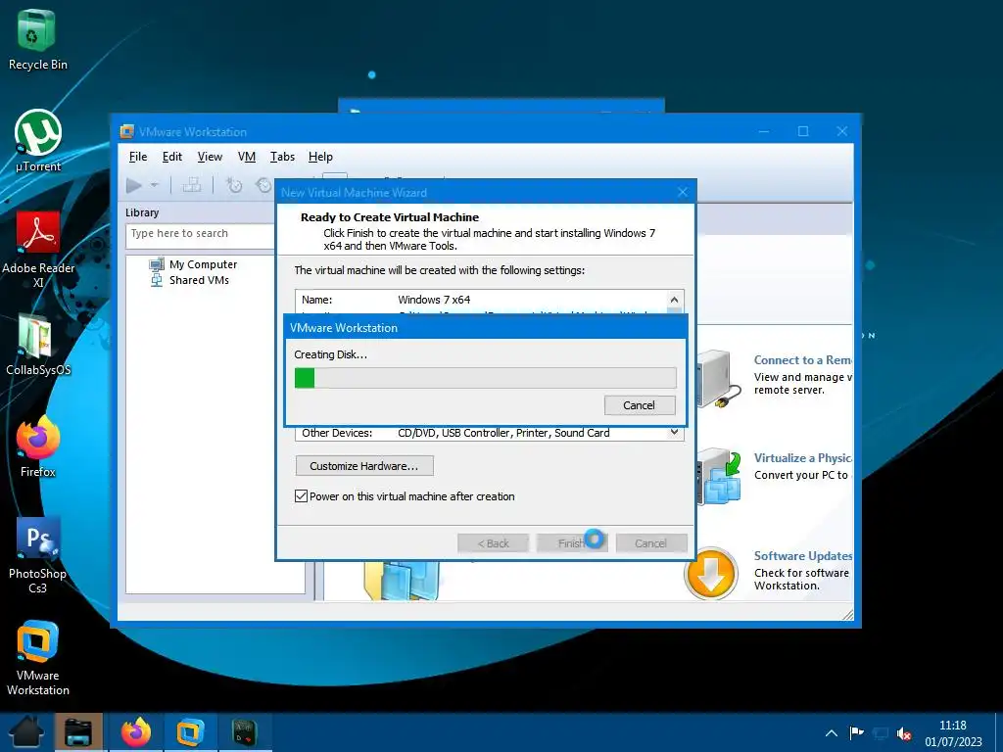Select Shared VMs in the Library tree
This screenshot has height=752, width=1003.
coord(199,280)
